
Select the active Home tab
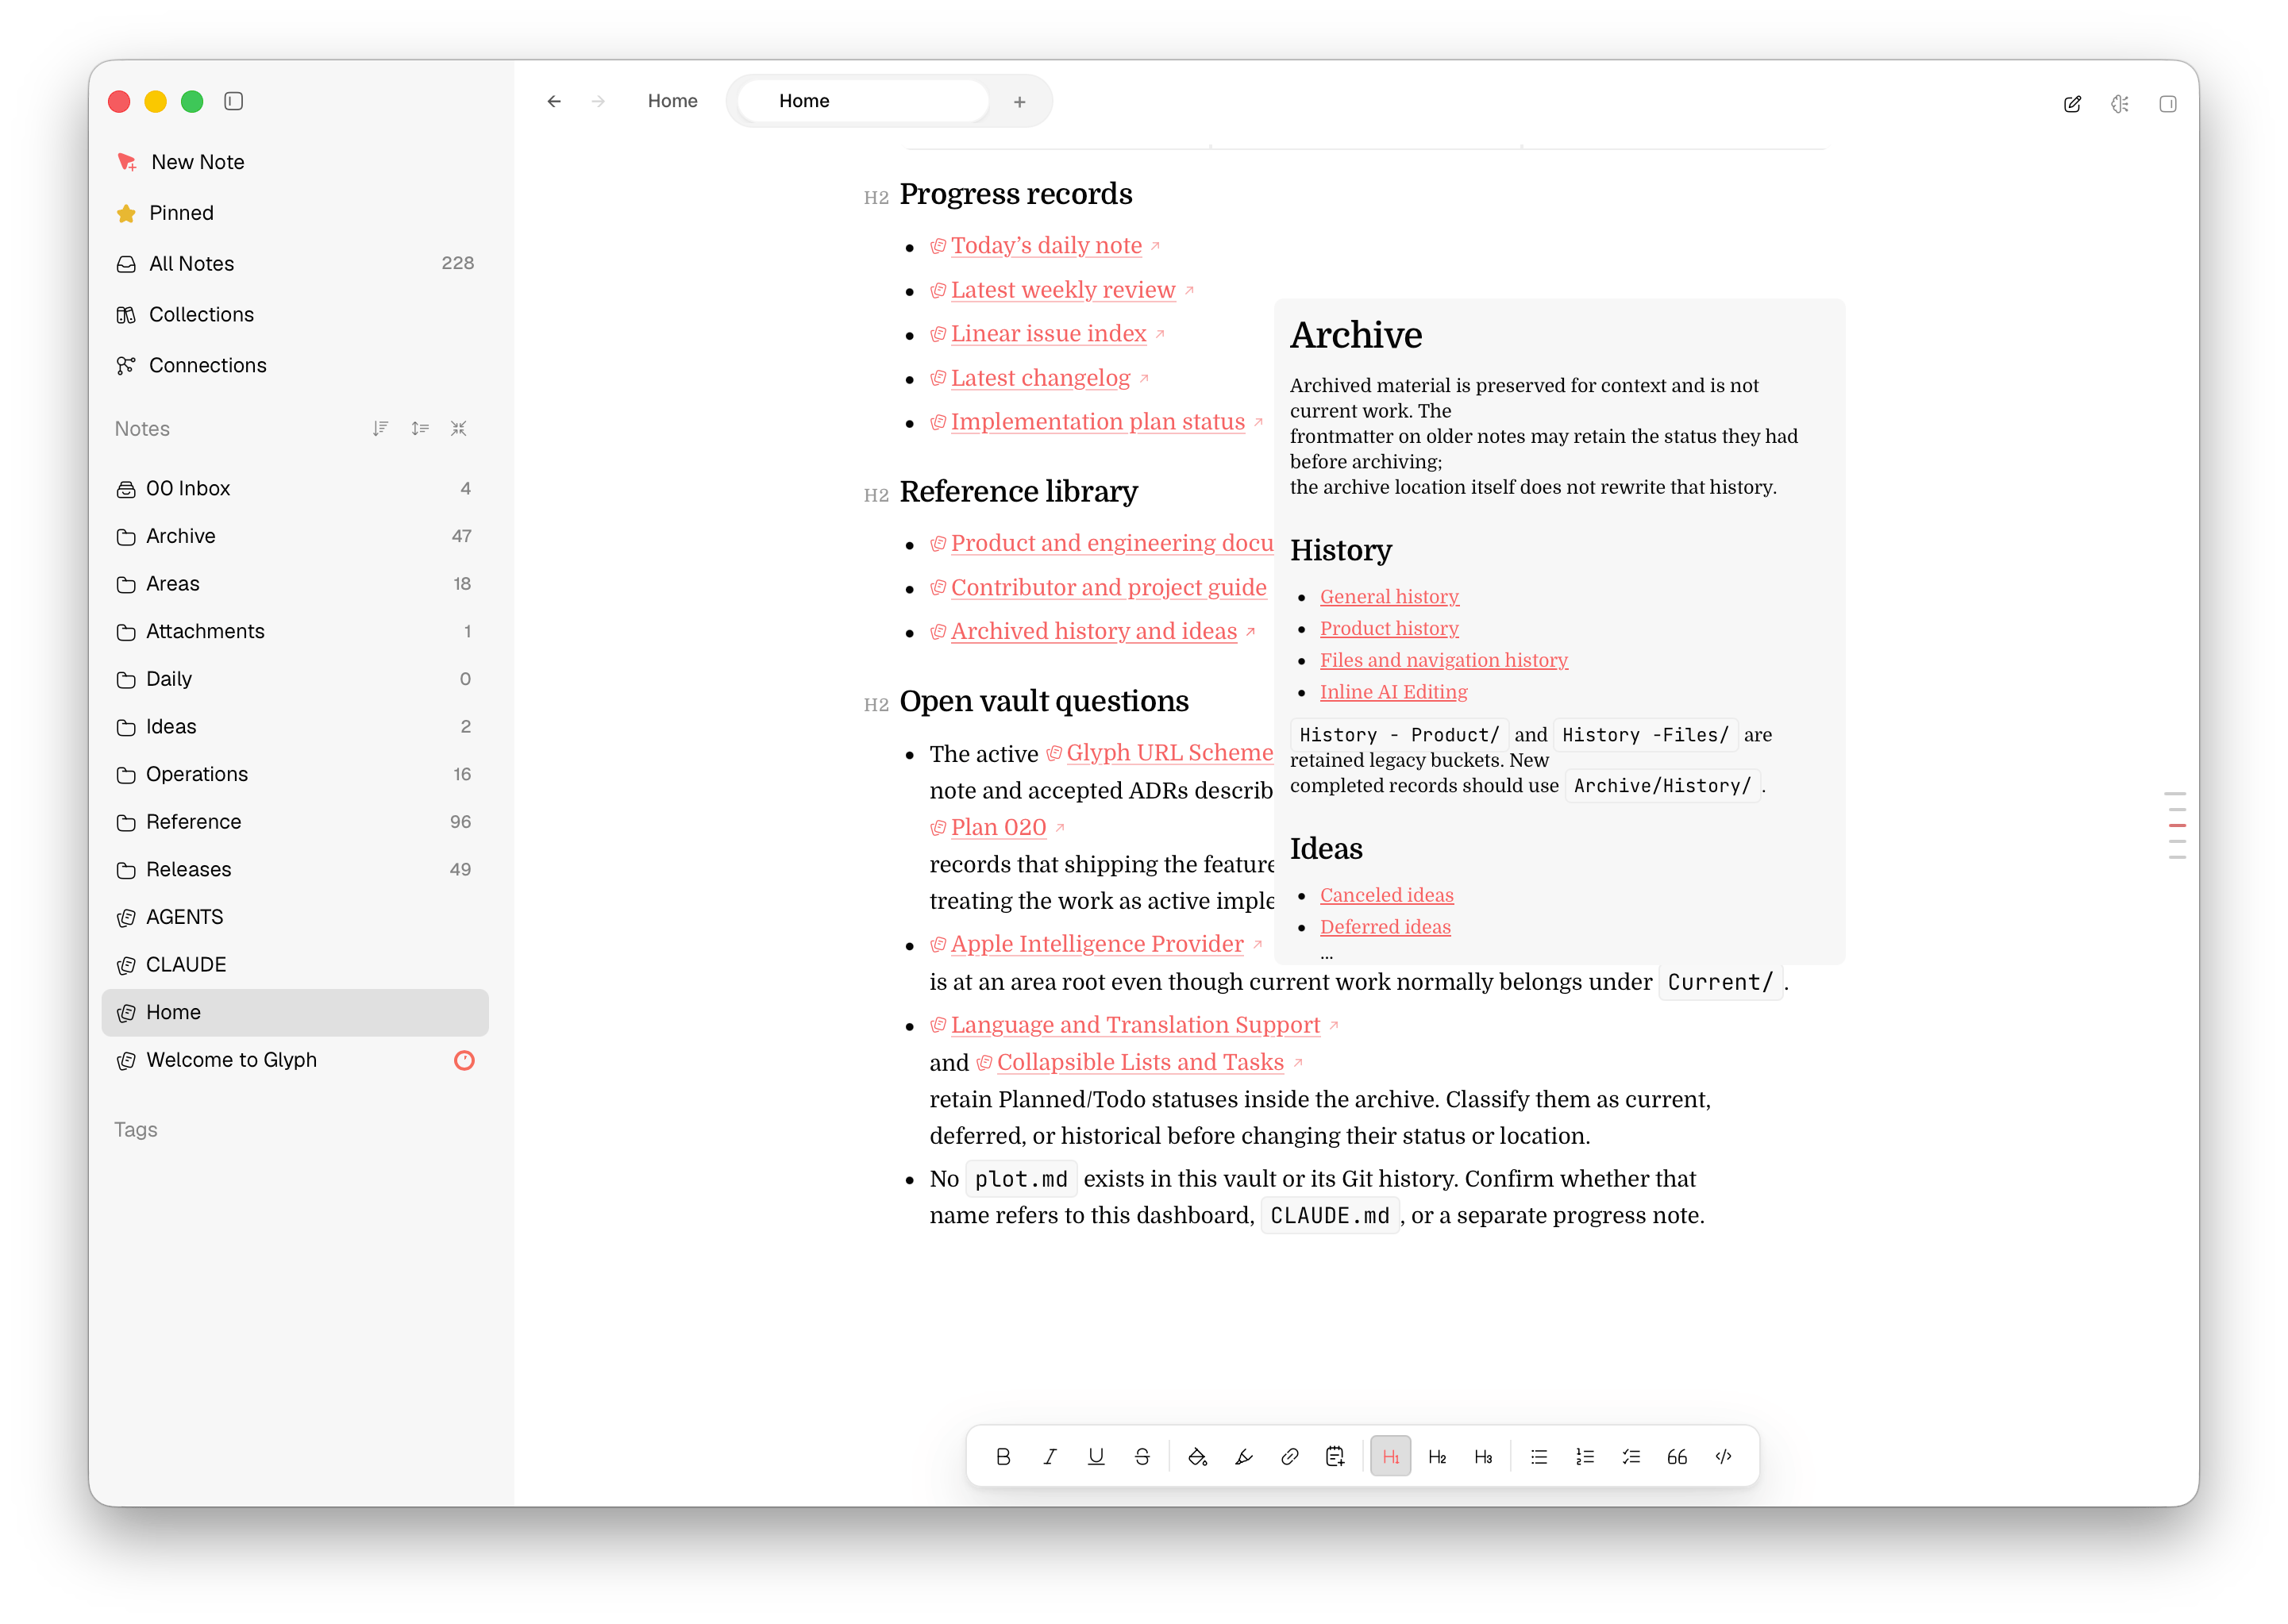(x=862, y=101)
